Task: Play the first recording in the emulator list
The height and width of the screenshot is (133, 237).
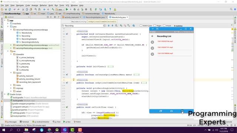Action: click(x=152, y=42)
